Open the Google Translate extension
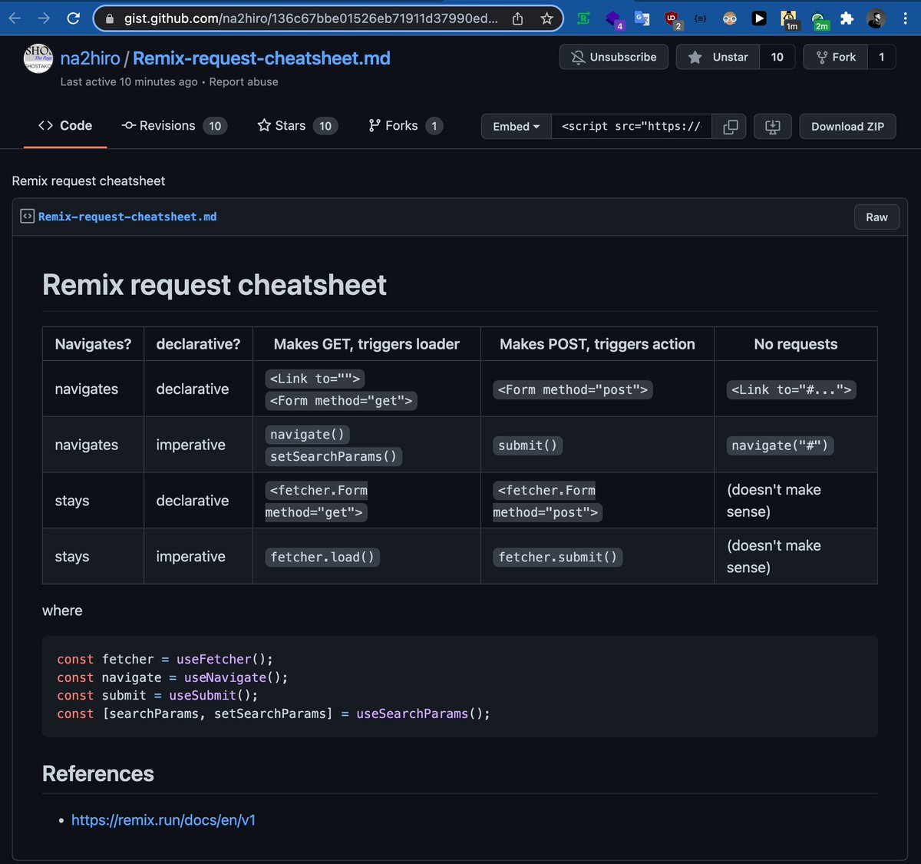The width and height of the screenshot is (921, 864). tap(642, 18)
